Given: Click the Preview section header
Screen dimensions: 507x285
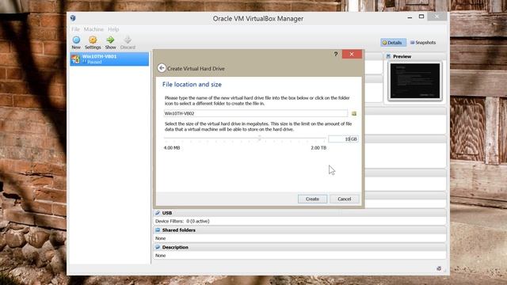Looking at the screenshot, I should (x=415, y=56).
